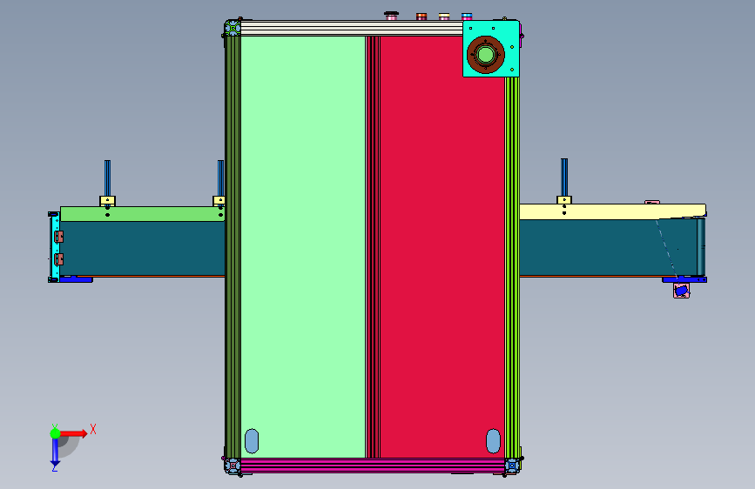Select the magenta bottom frame profile
The image size is (755, 489).
click(x=373, y=465)
